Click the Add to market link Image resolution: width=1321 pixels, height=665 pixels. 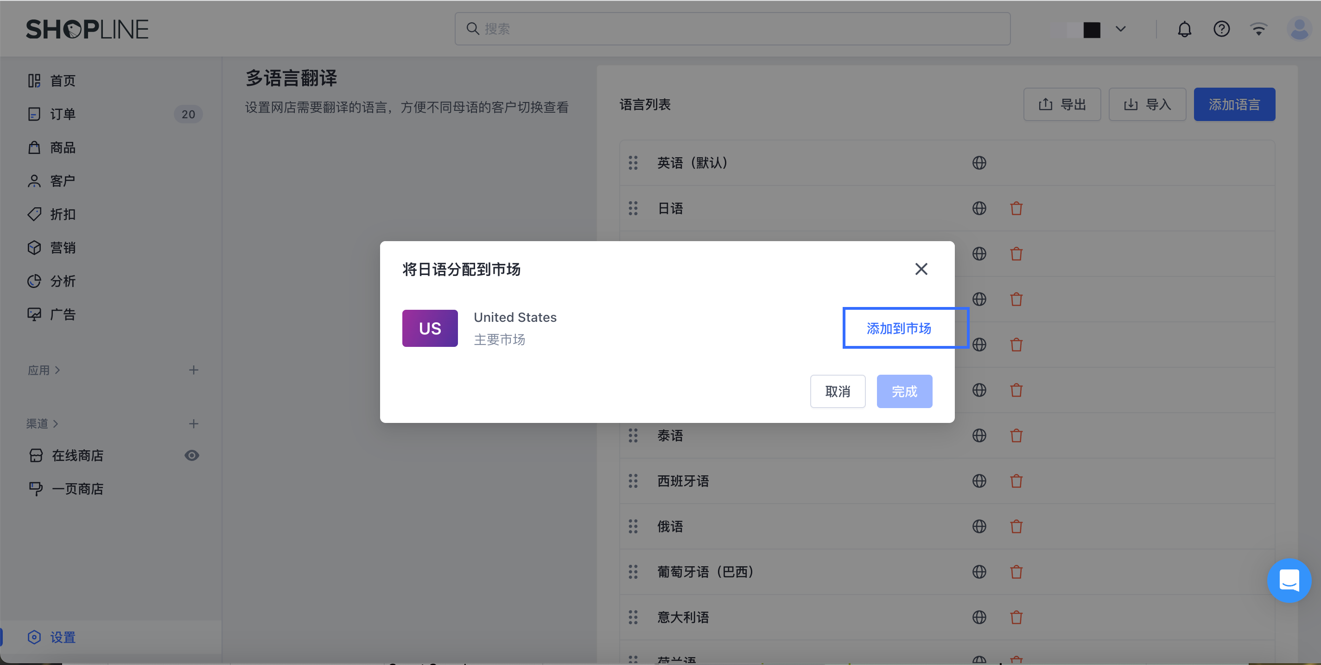898,328
